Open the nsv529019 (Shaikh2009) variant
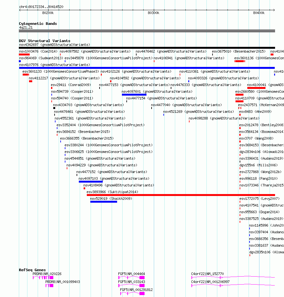This screenshot has height=297, width=284. pyautogui.click(x=111, y=199)
